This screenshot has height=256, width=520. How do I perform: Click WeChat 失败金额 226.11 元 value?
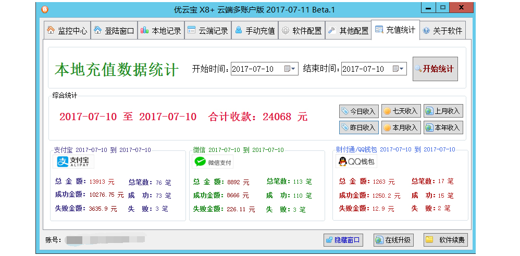pos(241,209)
